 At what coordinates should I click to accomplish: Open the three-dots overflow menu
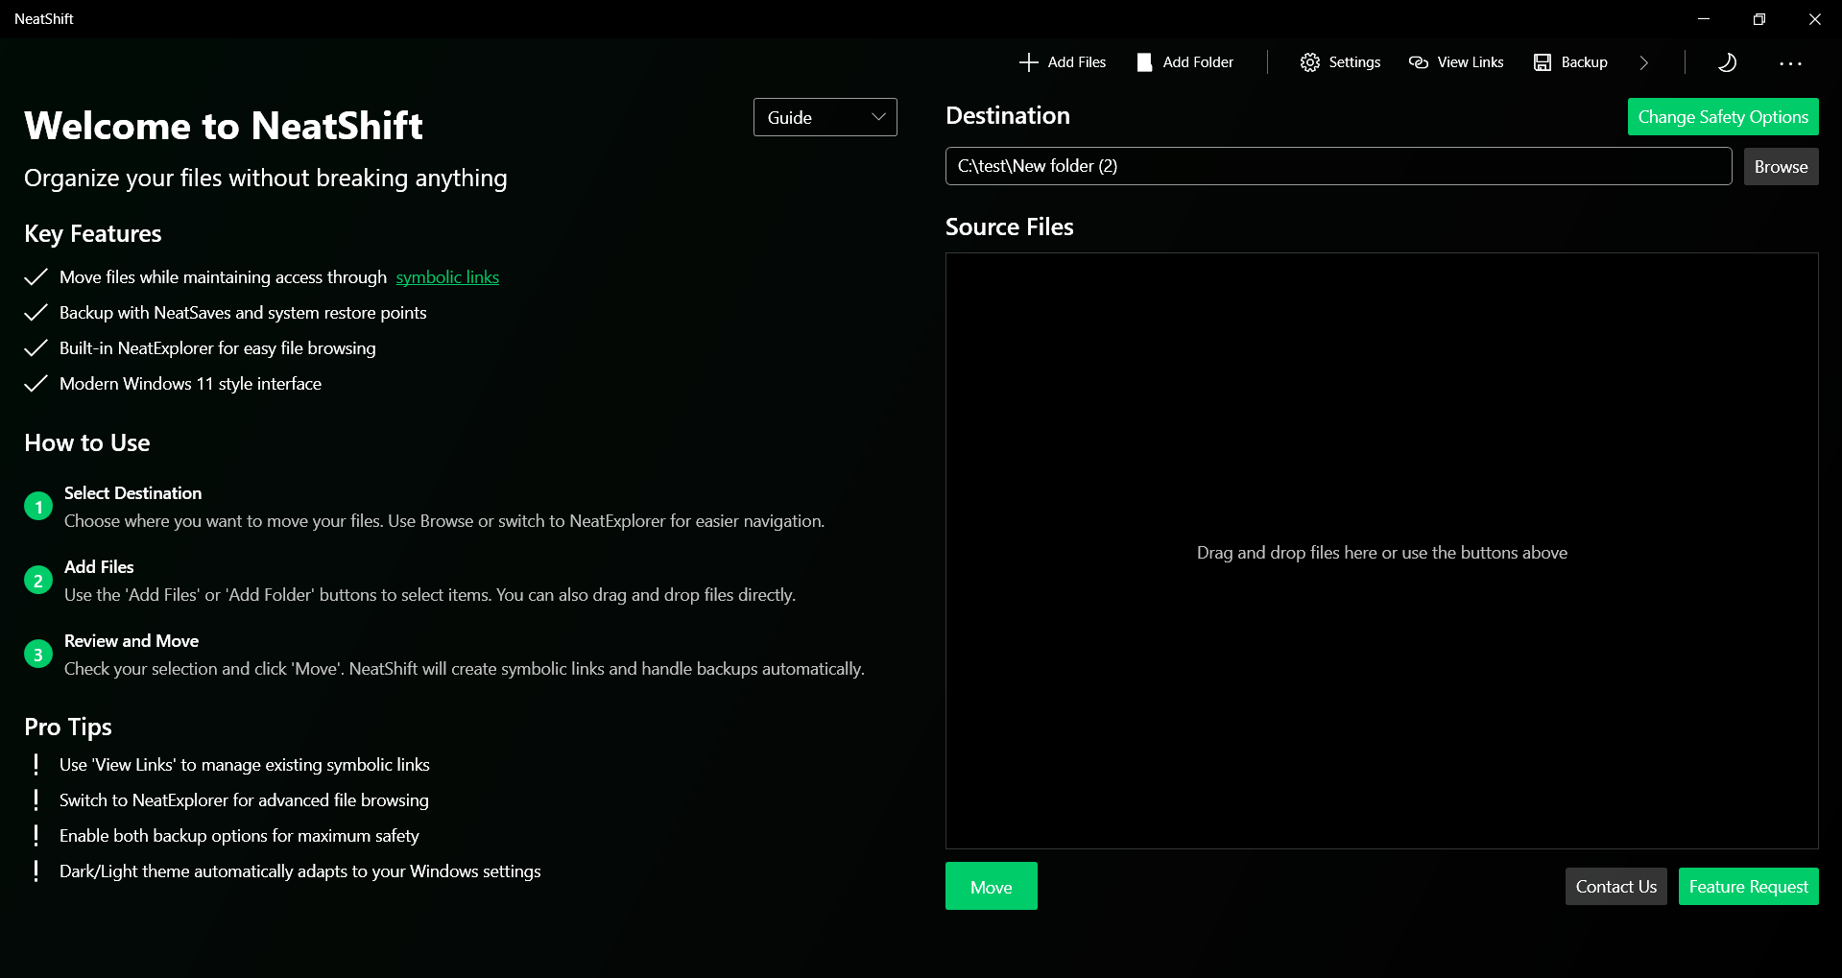click(x=1790, y=63)
